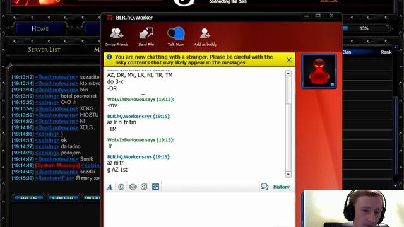Click 'AZ, DR, MV, LR, NI, TR, TM' line
The height and width of the screenshot is (227, 404).
pos(140,75)
